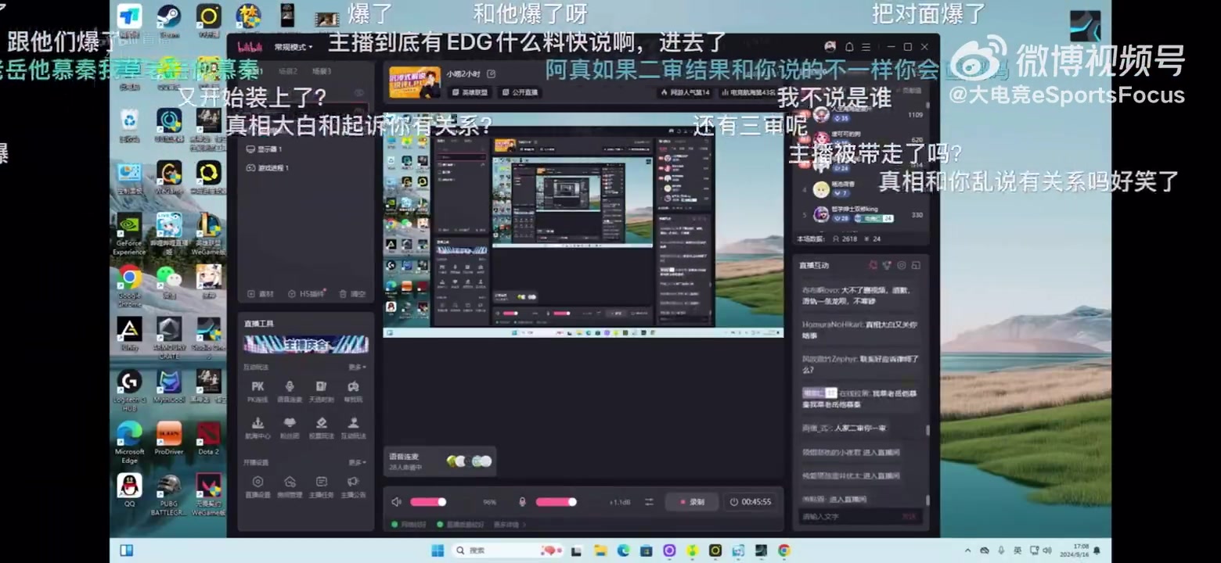Open the 天选时刻 tool
Screen dimensions: 1221x563
coord(321,392)
